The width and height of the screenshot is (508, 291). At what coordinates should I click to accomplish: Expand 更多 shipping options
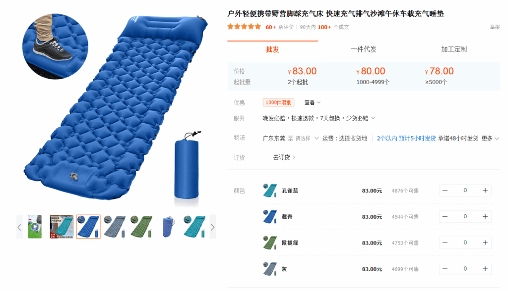click(490, 139)
